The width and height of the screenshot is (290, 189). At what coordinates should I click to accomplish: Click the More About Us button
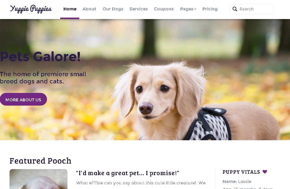click(x=23, y=100)
